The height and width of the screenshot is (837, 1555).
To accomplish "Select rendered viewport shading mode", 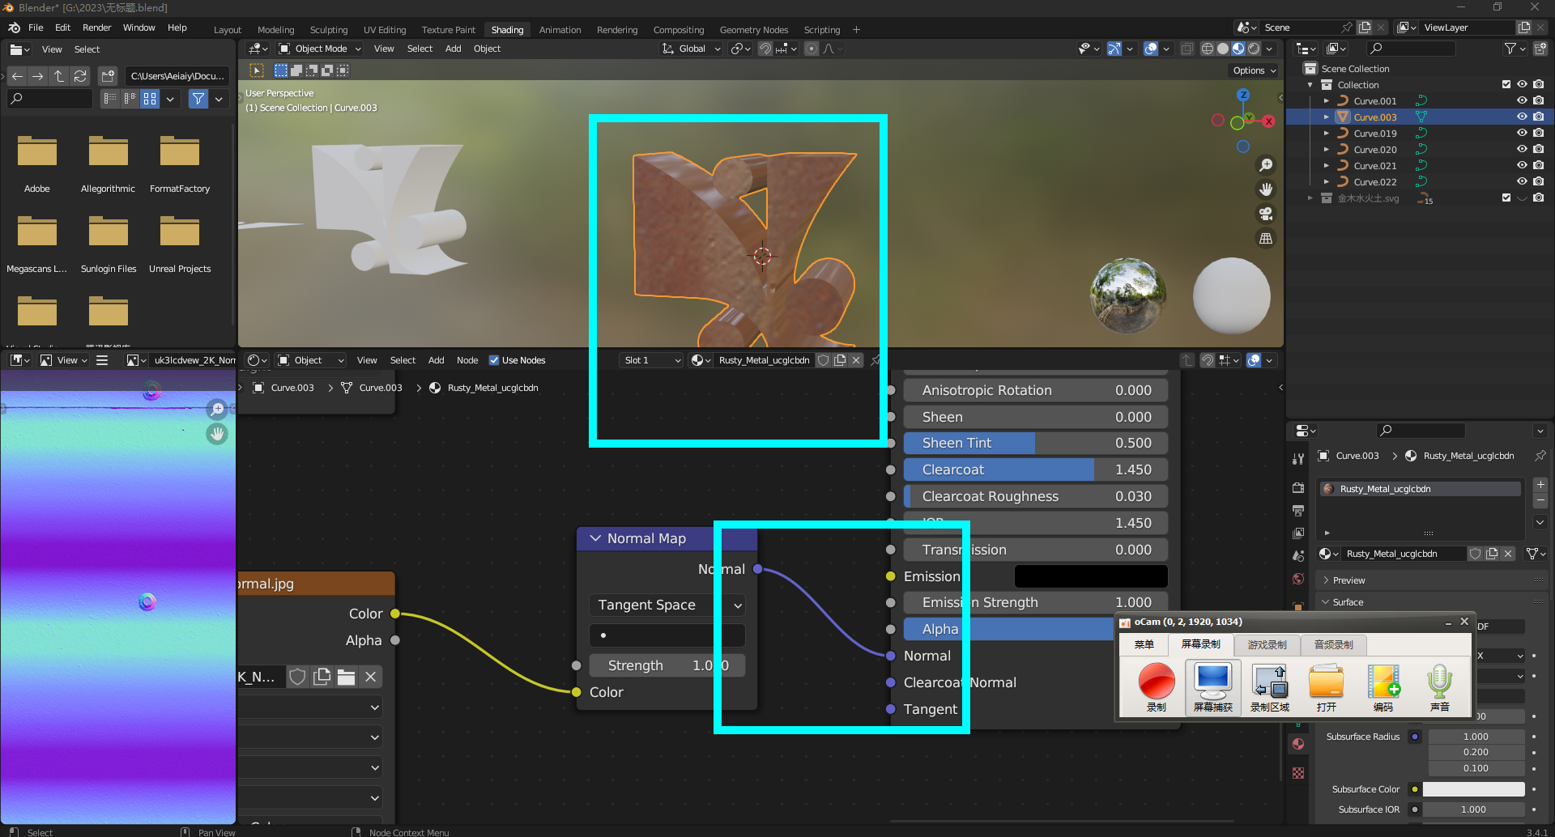I will coord(1254,49).
